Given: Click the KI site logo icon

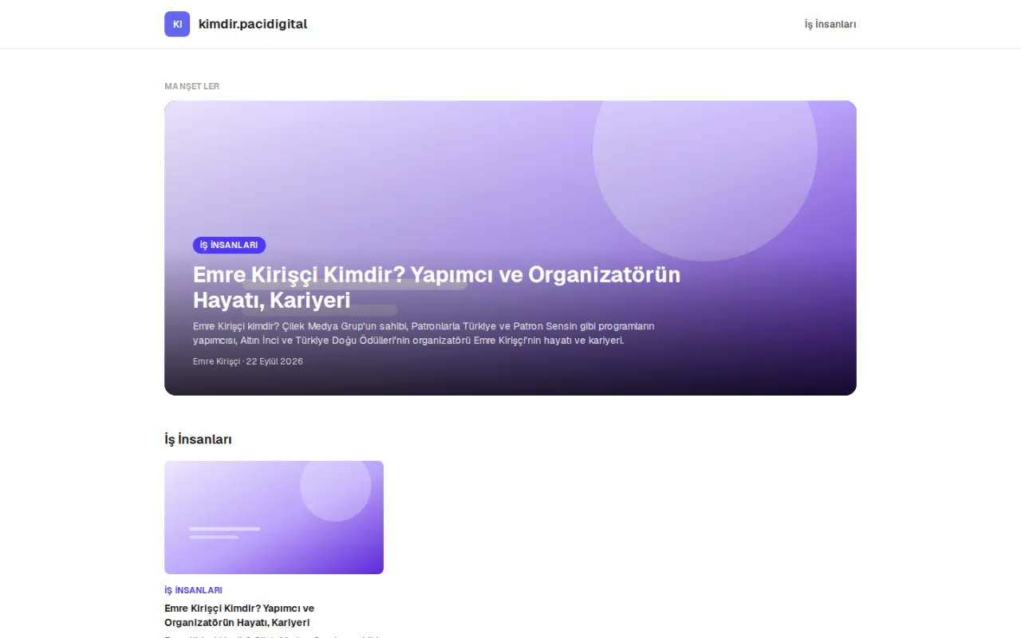Looking at the screenshot, I should [x=177, y=24].
